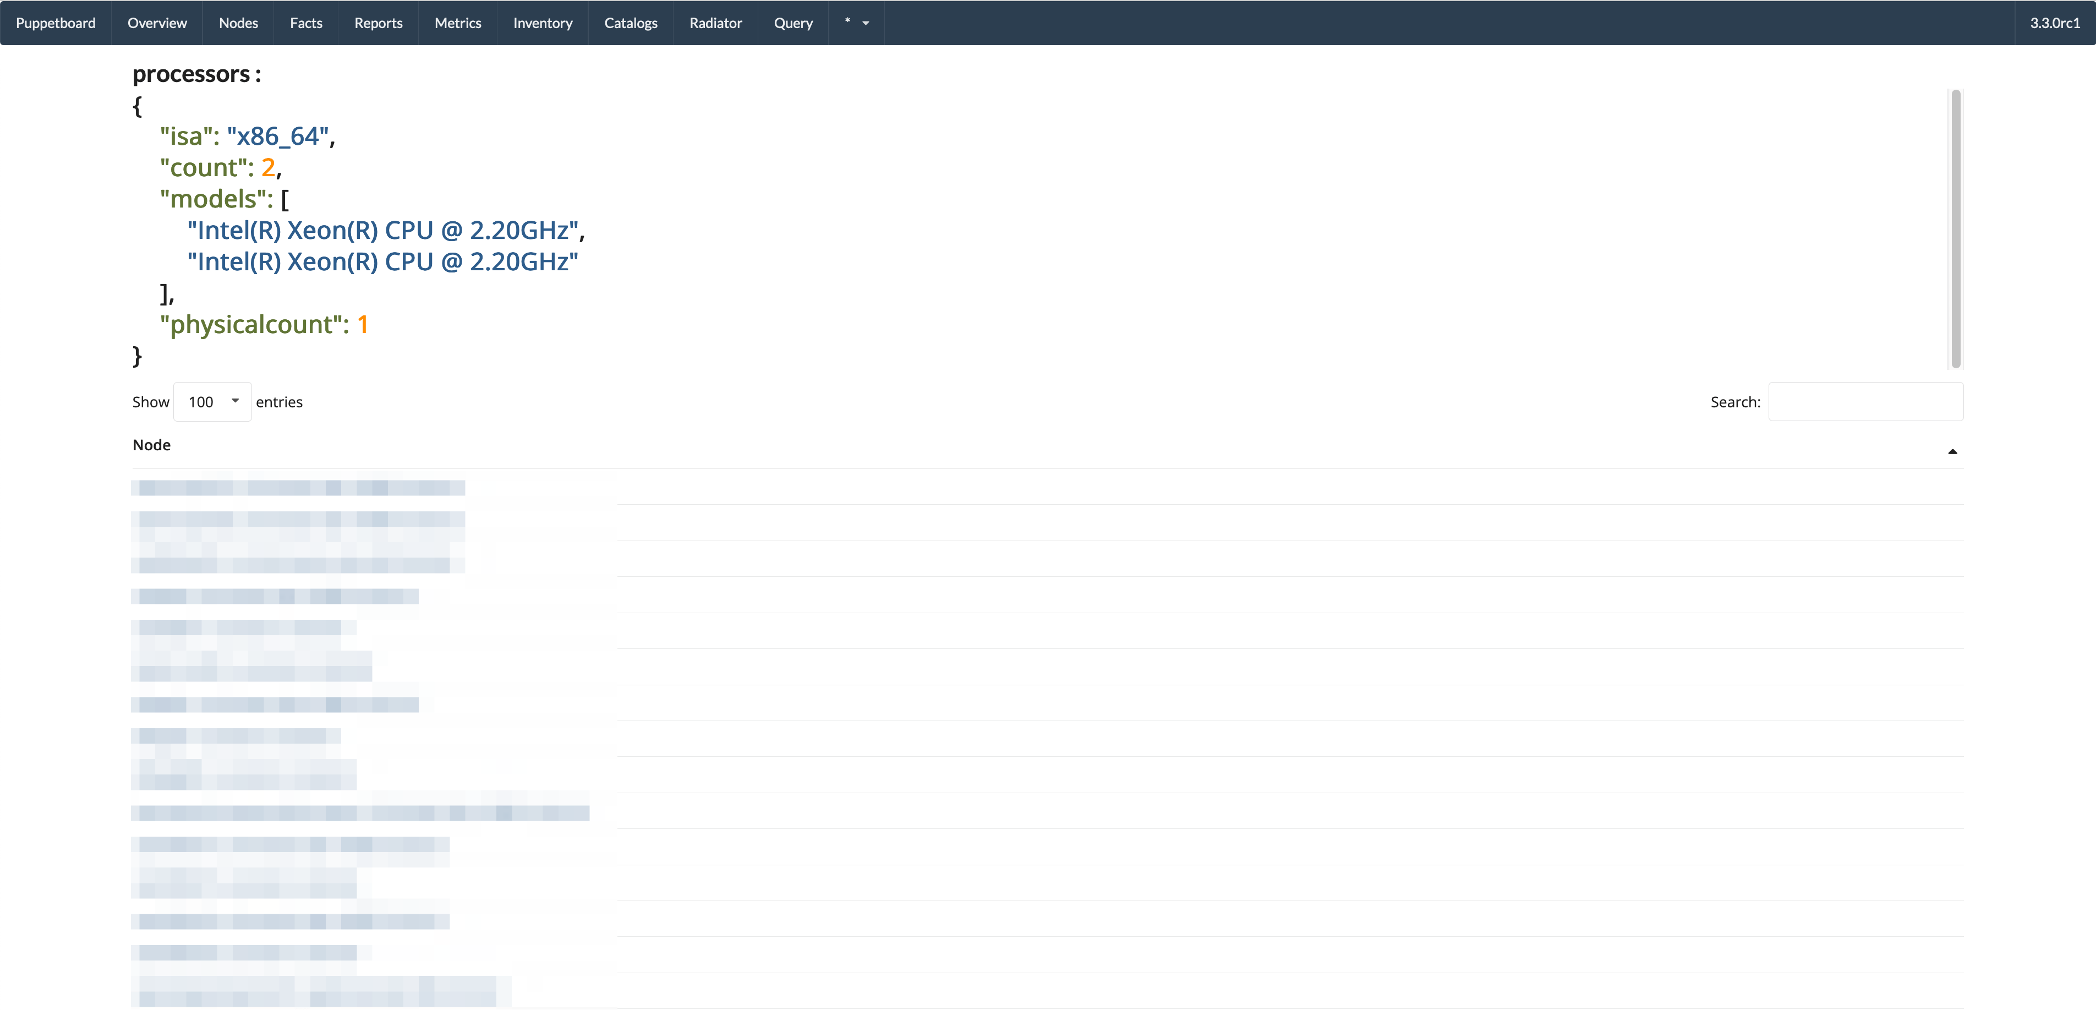Click the Node column sort arrow
The image size is (2096, 1015).
(1952, 452)
